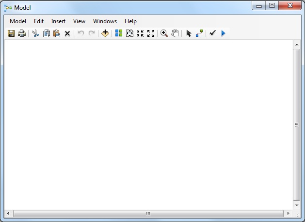The width and height of the screenshot is (305, 222).
Task: Cut selection using the scissors icon
Action: coord(35,33)
